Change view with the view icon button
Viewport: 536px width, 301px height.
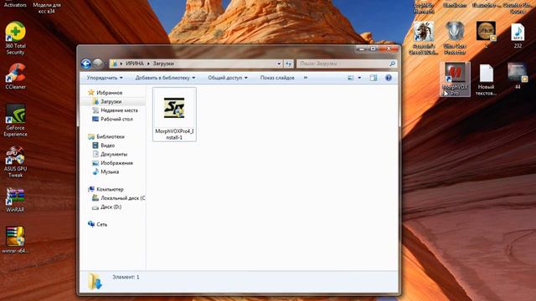pyautogui.click(x=351, y=78)
